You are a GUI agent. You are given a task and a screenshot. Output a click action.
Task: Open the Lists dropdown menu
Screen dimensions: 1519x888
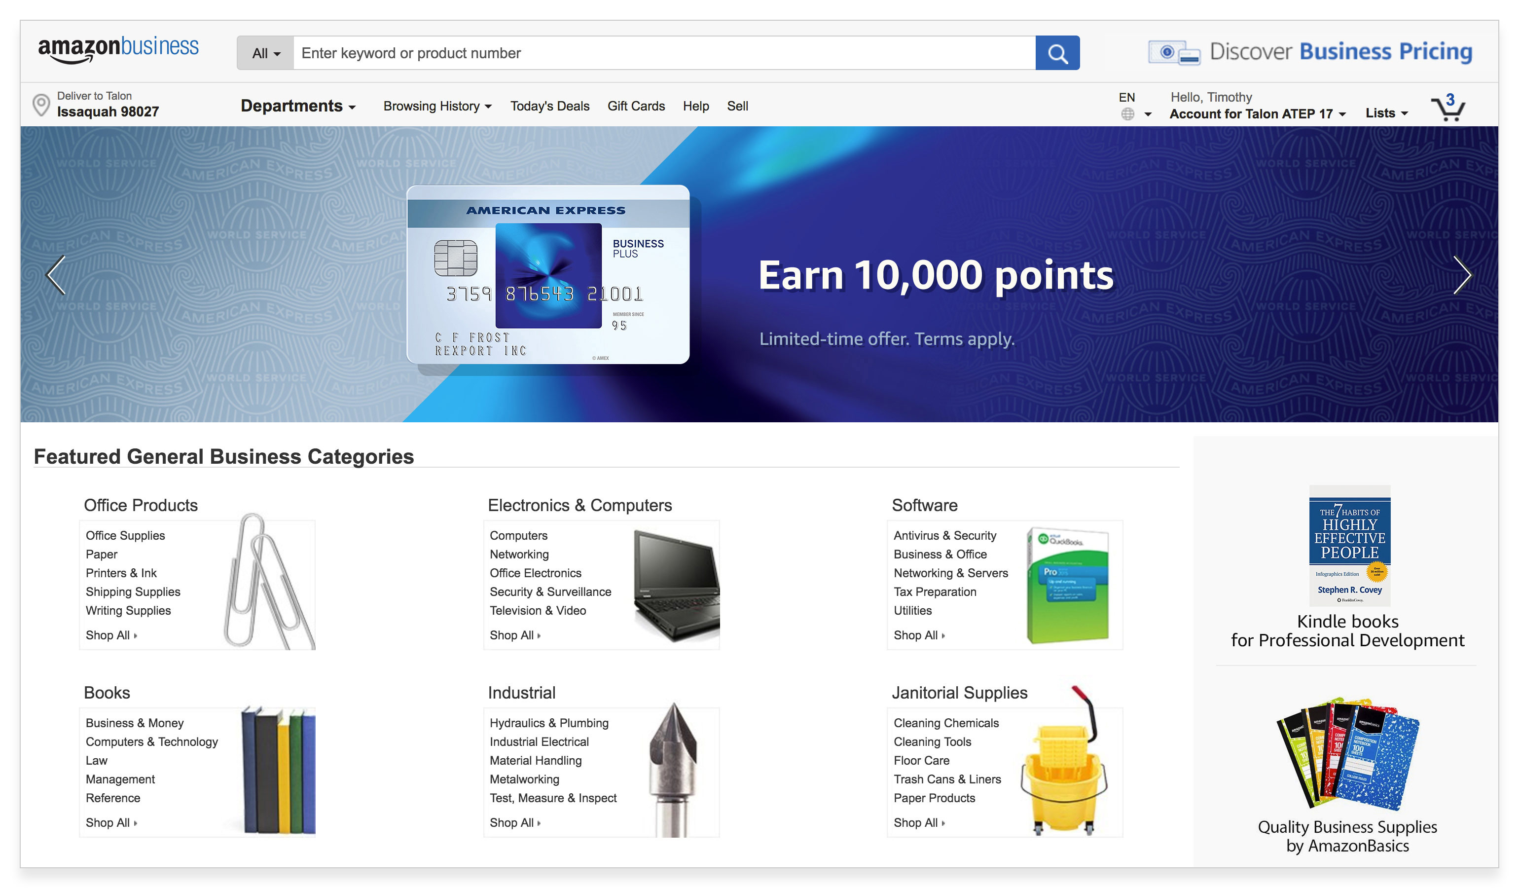point(1386,113)
